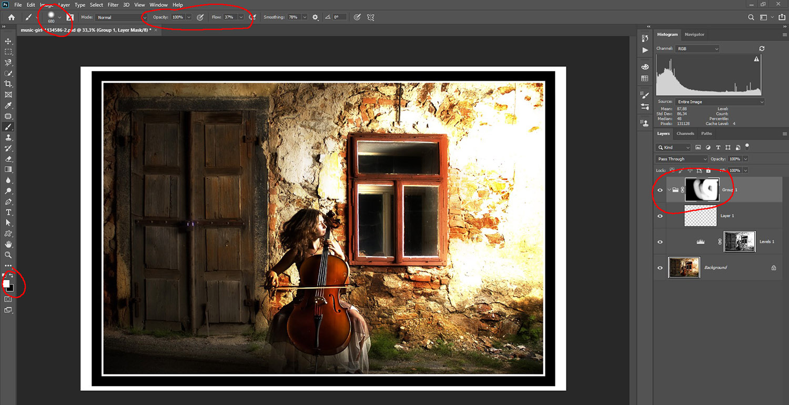The width and height of the screenshot is (789, 405).
Task: Click the foreground color swatch
Action: pos(6,283)
